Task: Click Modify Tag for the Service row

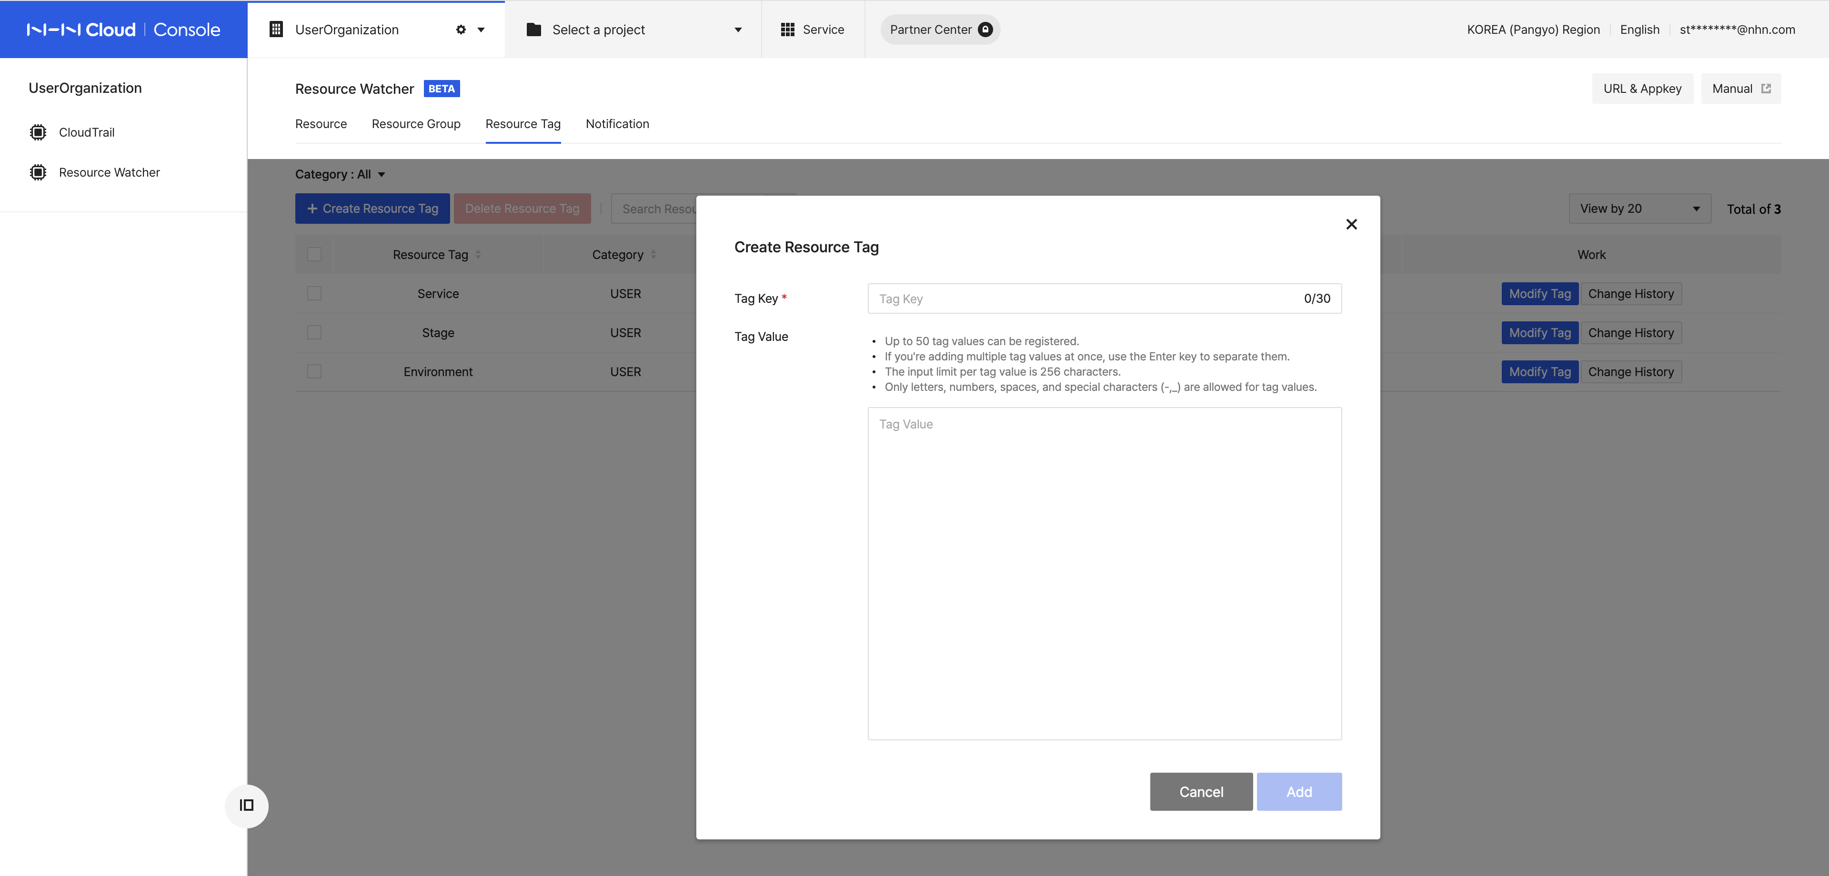Action: click(x=1539, y=294)
